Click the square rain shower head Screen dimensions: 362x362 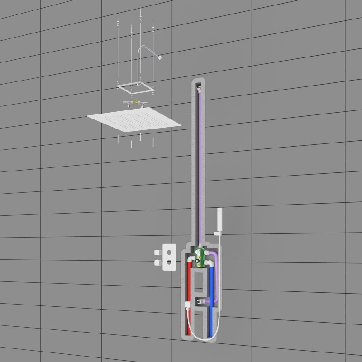tap(134, 121)
